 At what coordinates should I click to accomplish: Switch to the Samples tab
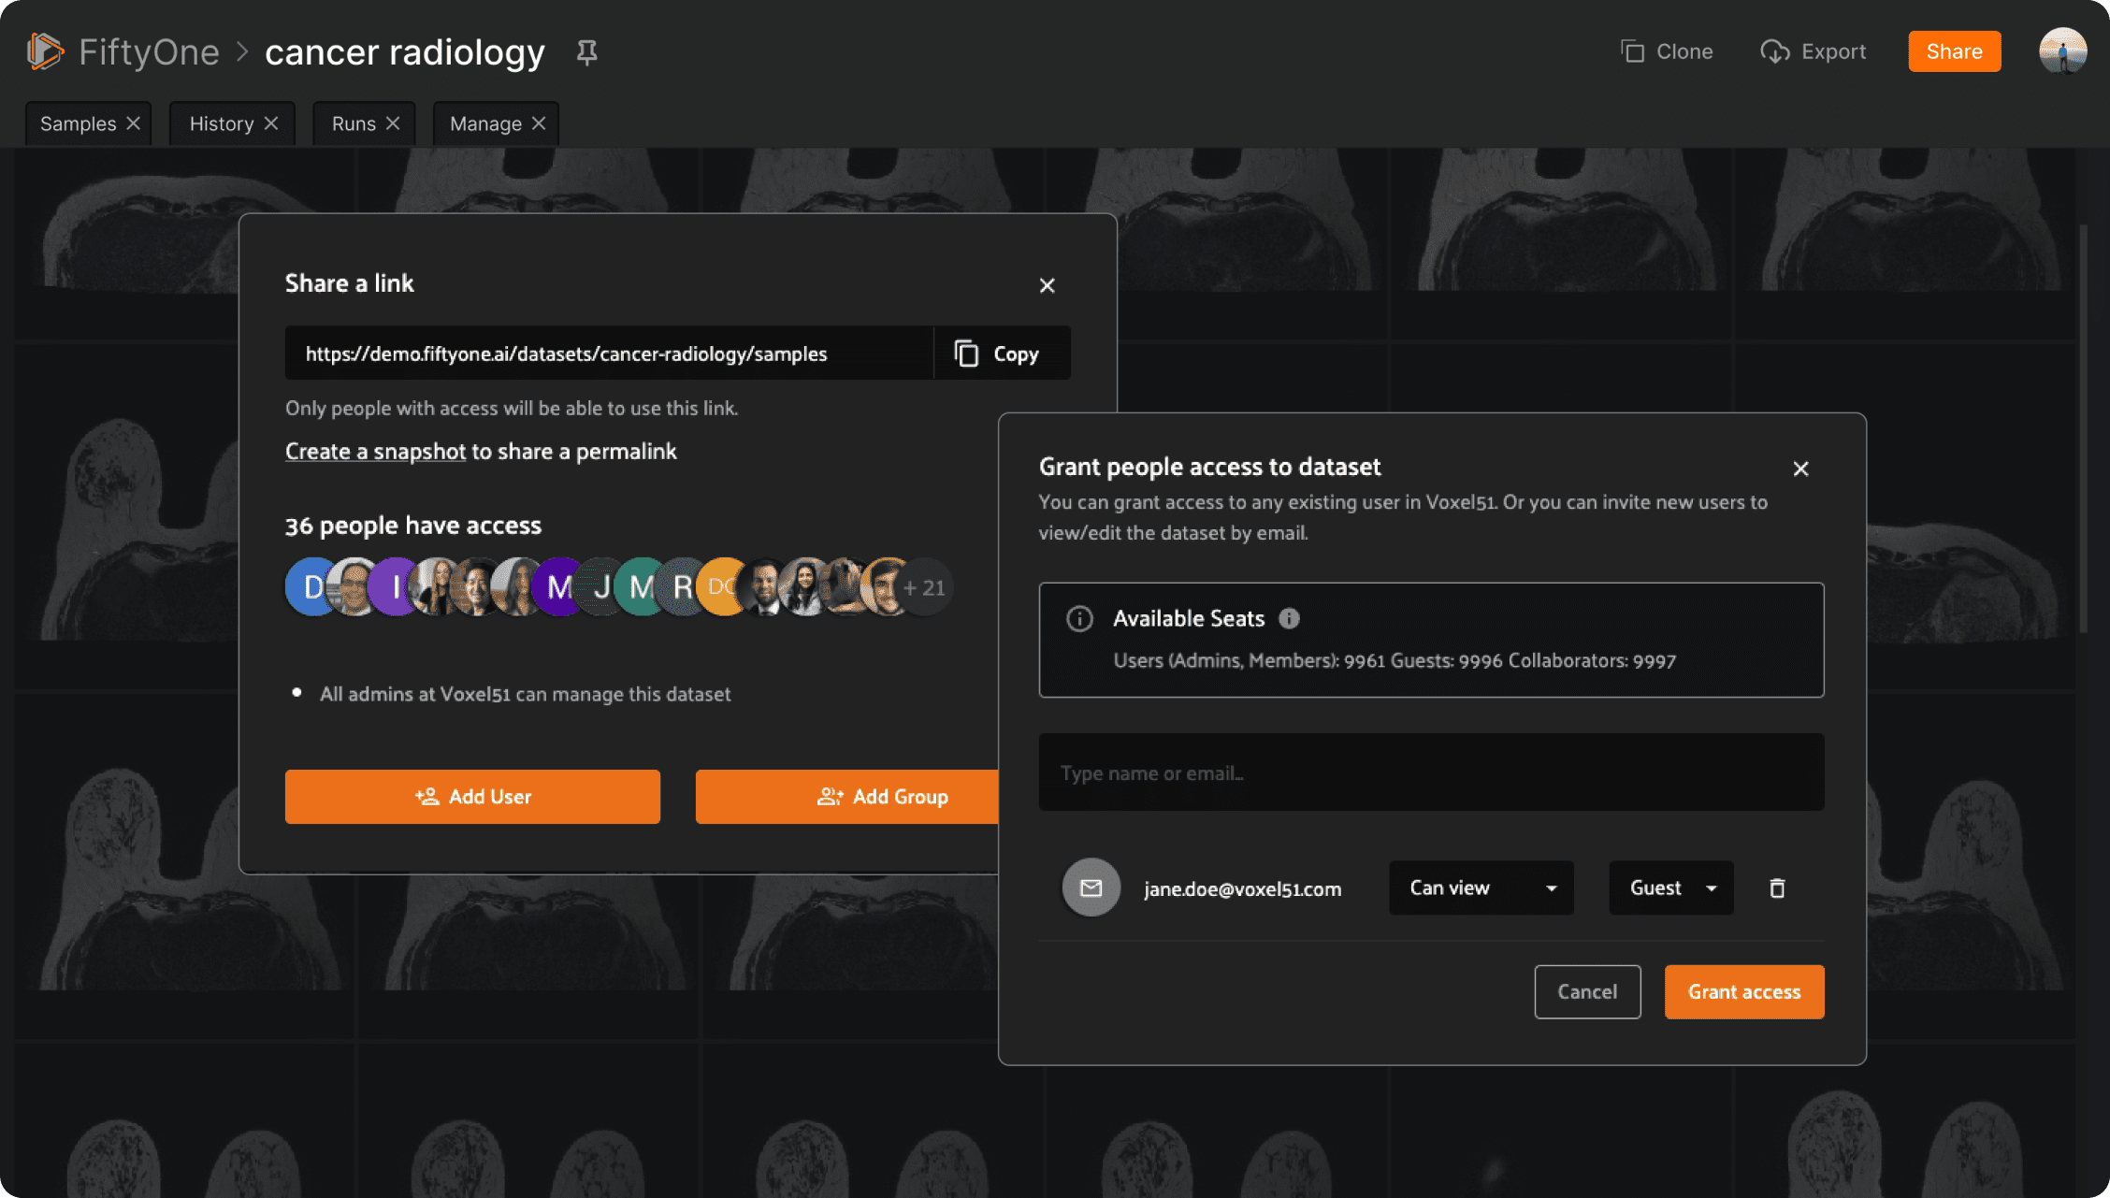click(78, 123)
